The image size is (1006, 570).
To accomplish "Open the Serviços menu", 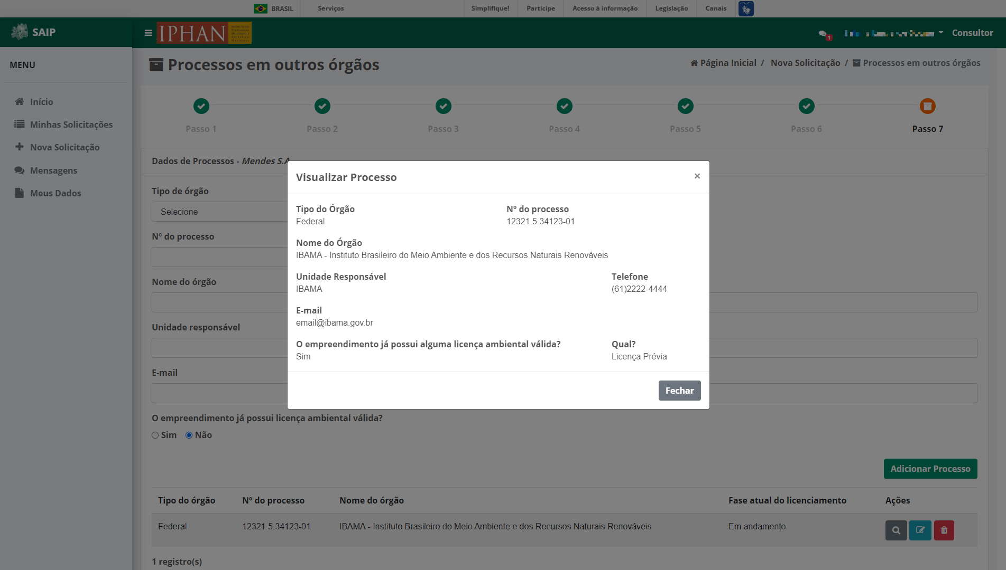I will click(x=331, y=8).
